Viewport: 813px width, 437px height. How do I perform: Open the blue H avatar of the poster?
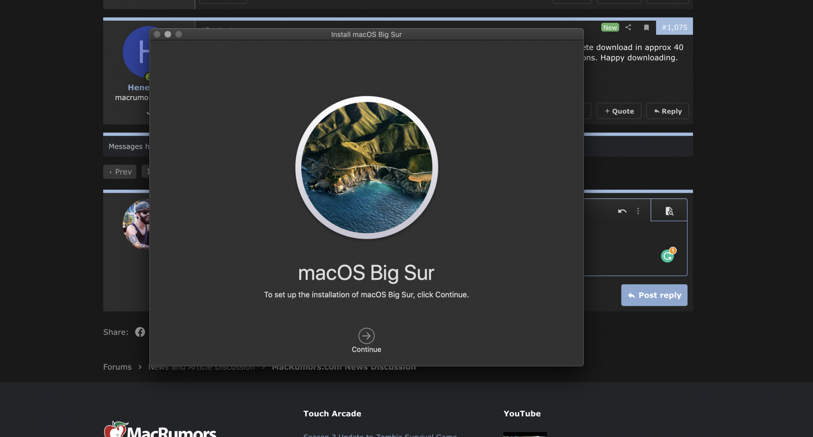[x=136, y=52]
